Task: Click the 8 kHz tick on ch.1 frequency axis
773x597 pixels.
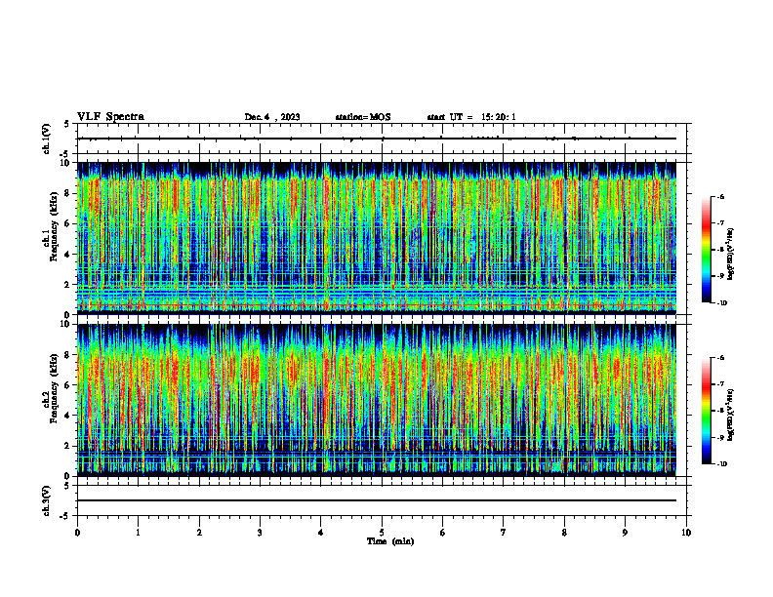Action: 67,193
